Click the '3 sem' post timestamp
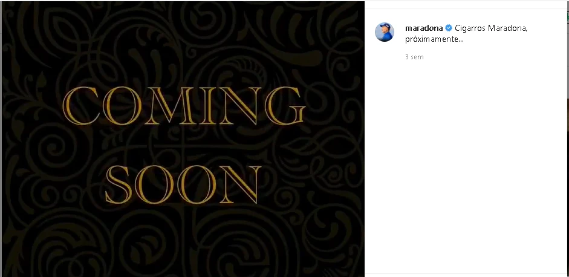 coord(414,57)
